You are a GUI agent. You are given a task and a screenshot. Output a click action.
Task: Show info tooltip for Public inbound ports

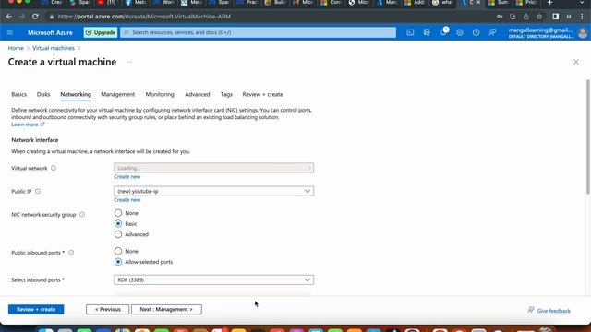[71, 253]
